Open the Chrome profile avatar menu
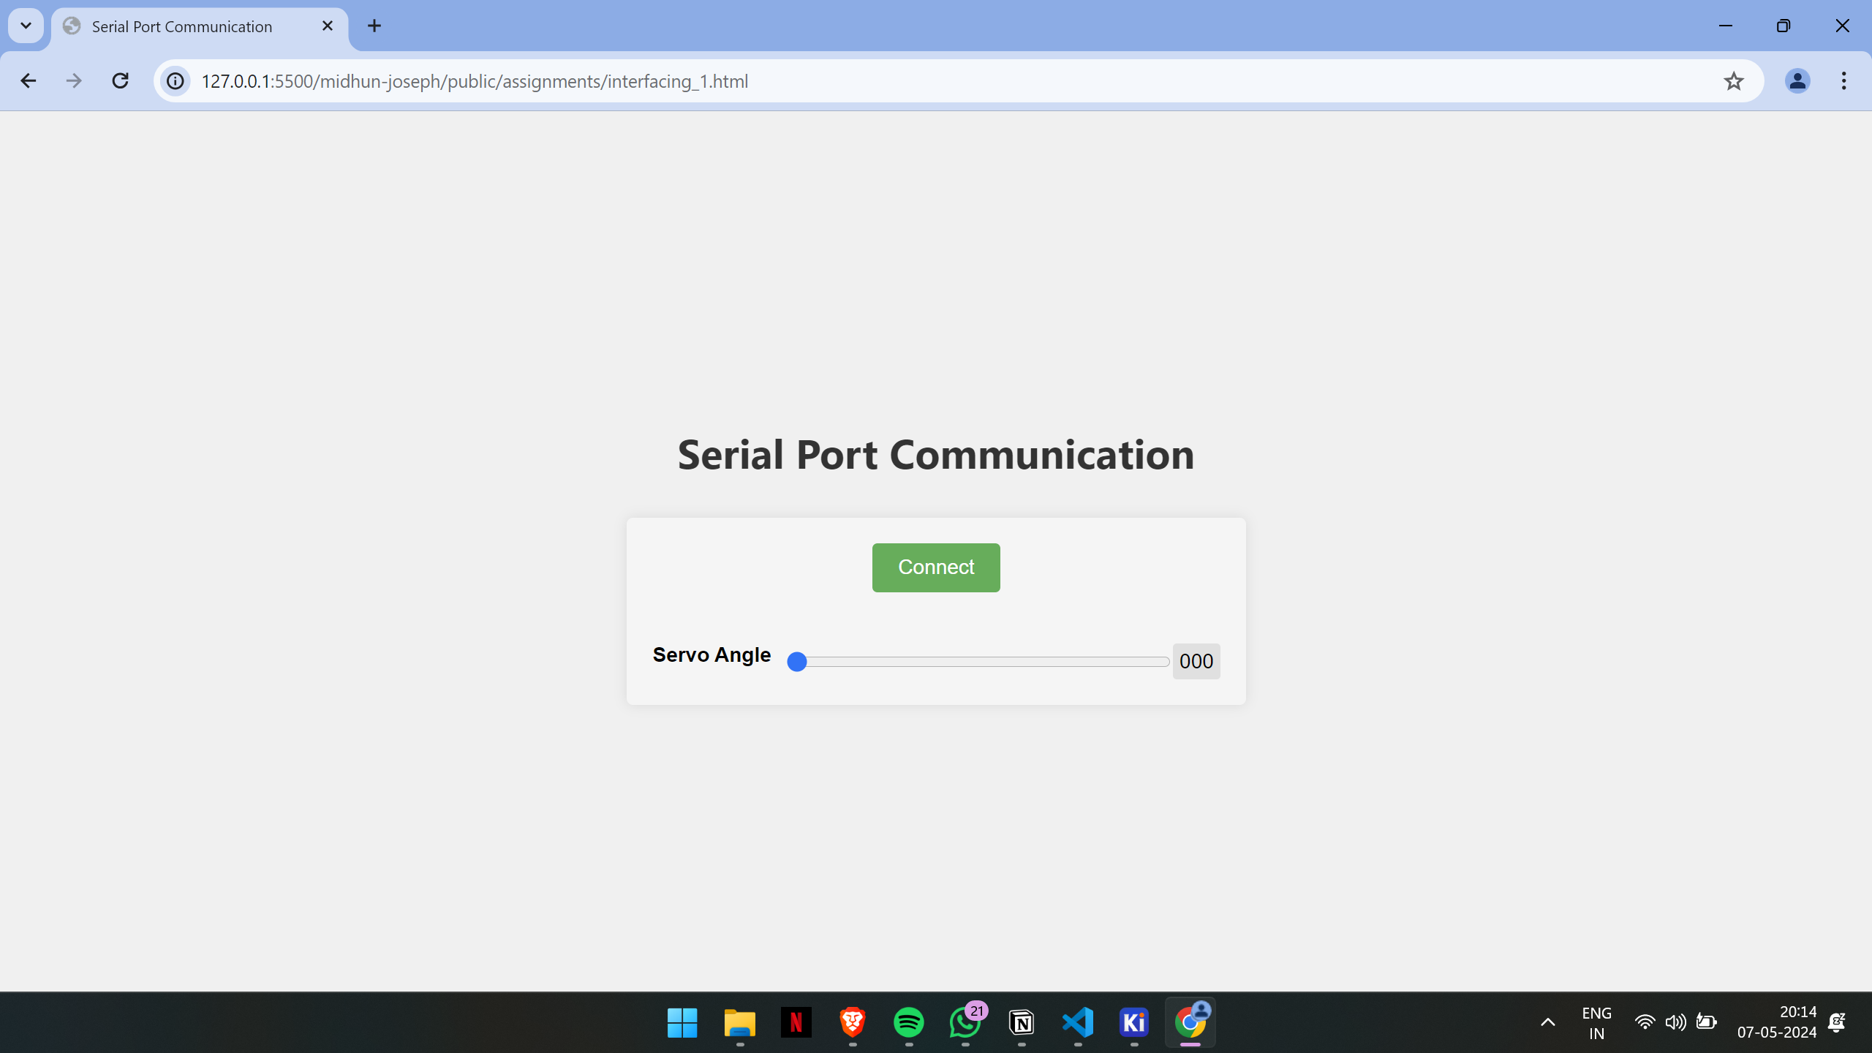1872x1053 pixels. [x=1797, y=80]
